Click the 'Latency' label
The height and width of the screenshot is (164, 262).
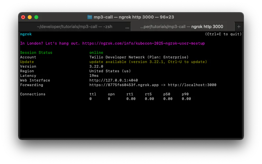pos(28,76)
